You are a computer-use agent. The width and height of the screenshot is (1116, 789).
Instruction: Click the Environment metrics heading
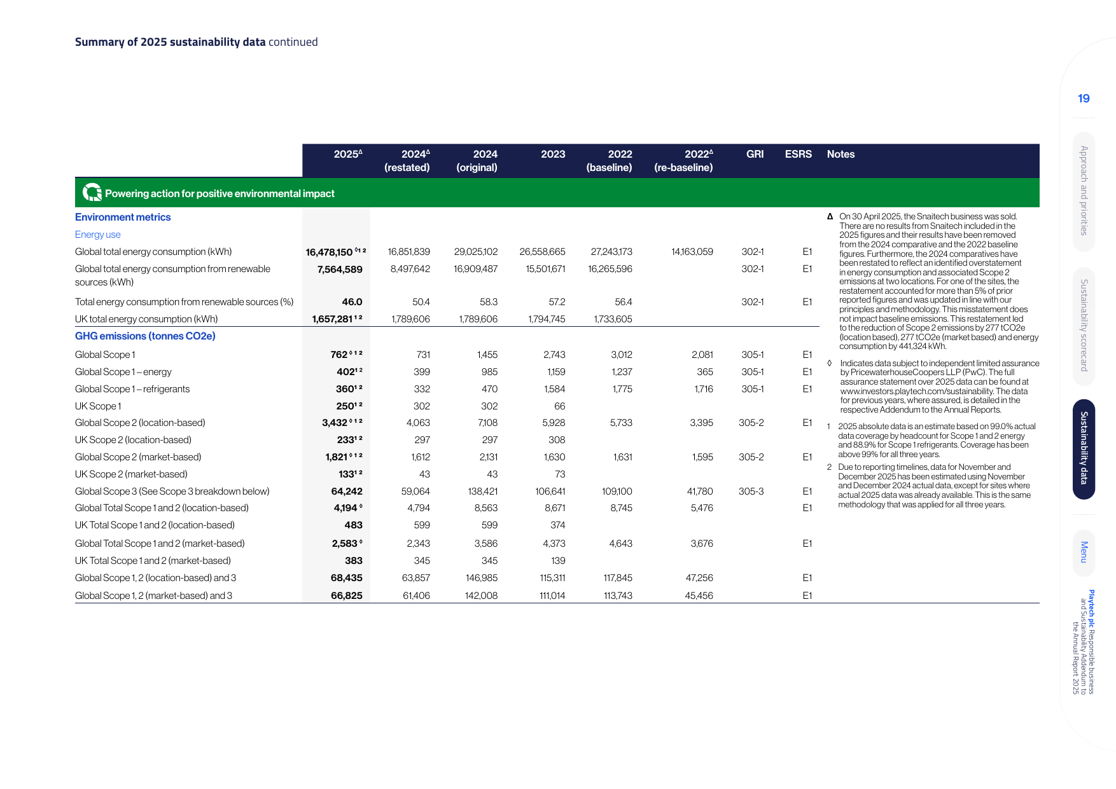coord(123,217)
